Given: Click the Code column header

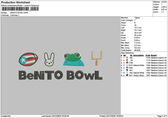Looking at the screenshot, I should tap(148, 55).
